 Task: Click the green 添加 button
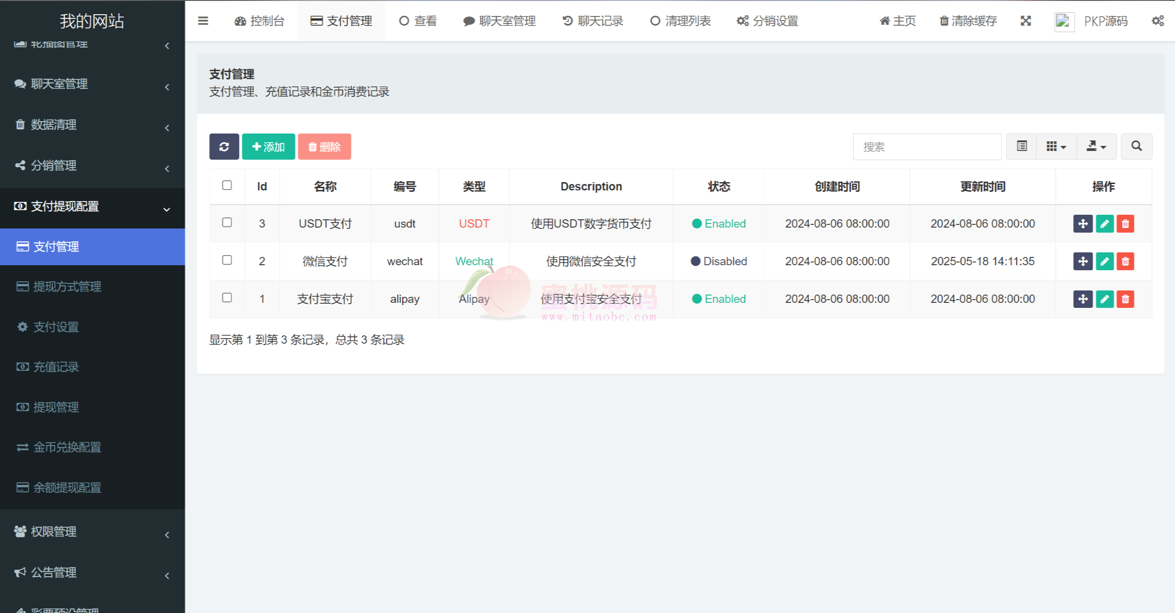(268, 147)
